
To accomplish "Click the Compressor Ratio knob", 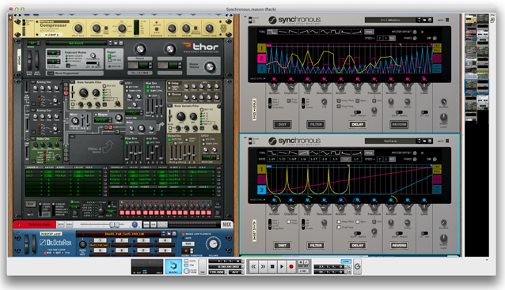I will [122, 28].
